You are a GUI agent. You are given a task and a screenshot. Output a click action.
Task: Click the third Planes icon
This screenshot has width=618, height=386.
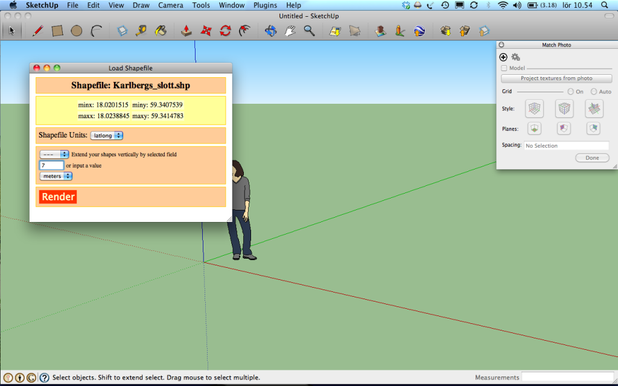(594, 128)
